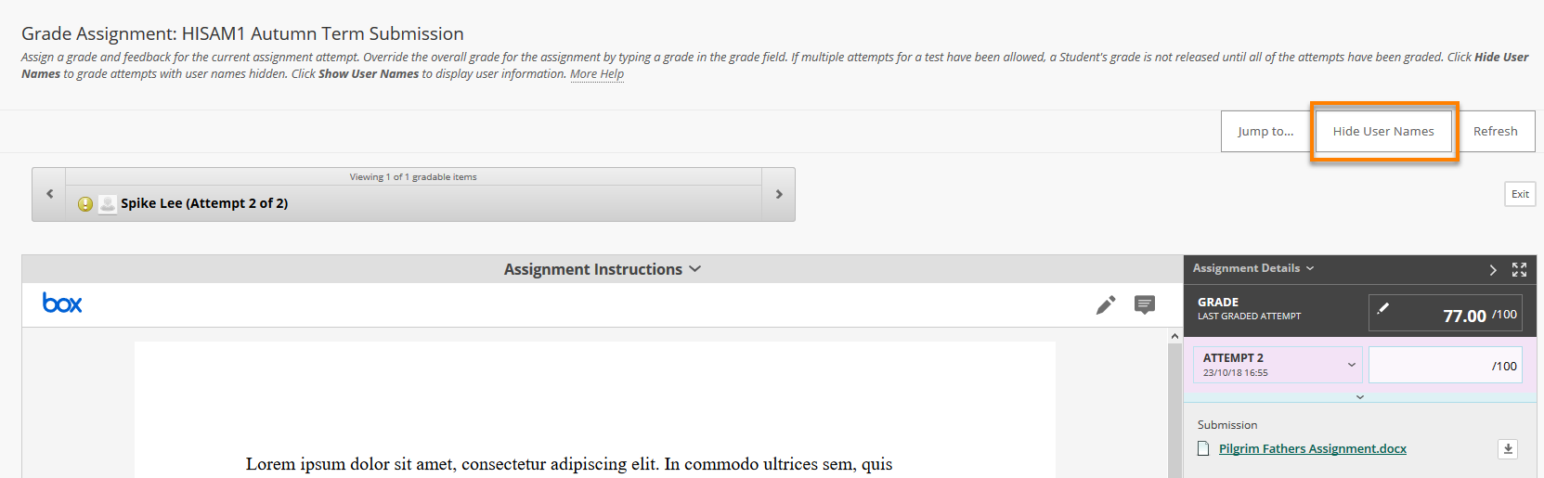Go to the next gradable item
1544x478 pixels.
click(779, 194)
